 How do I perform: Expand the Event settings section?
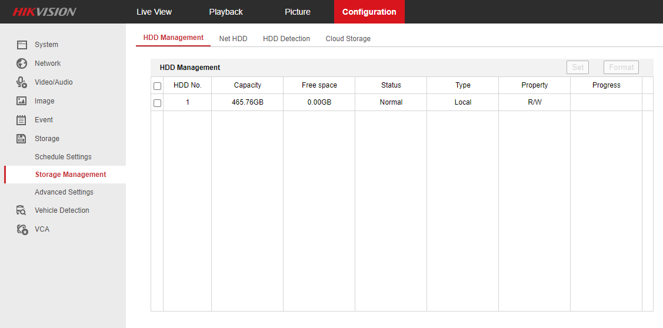[x=44, y=120]
